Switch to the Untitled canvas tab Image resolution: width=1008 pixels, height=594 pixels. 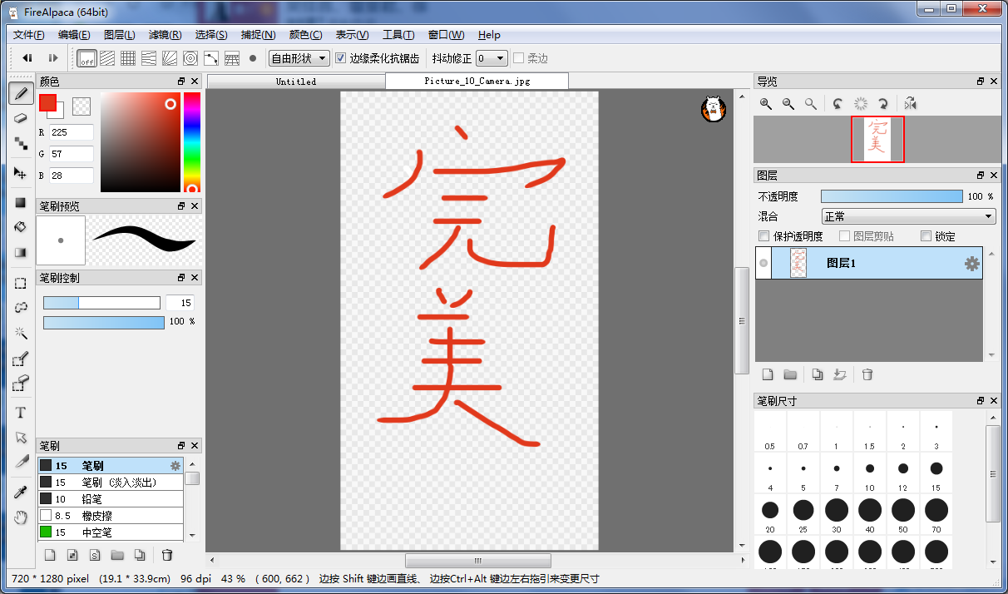296,82
